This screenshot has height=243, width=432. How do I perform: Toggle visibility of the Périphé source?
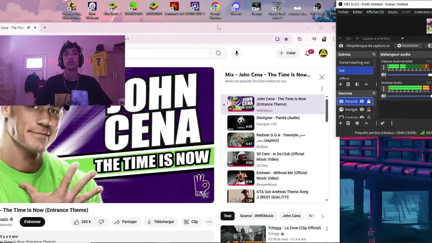[x=362, y=101]
